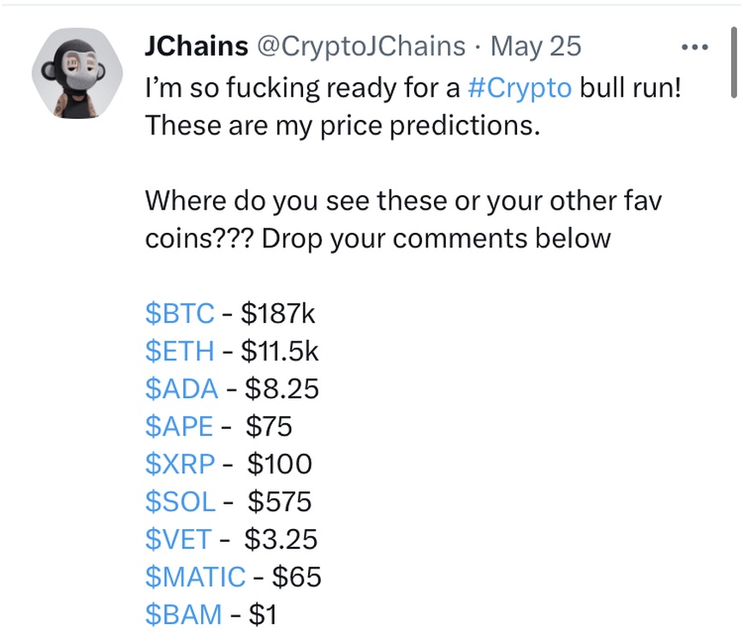Viewport: 743px width, 642px height.
Task: Click the $575 Solana prediction text
Action: tap(279, 502)
